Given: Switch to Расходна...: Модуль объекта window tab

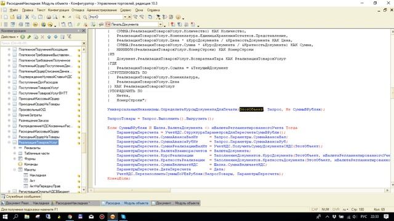Looking at the screenshot, I should coord(125,203).
